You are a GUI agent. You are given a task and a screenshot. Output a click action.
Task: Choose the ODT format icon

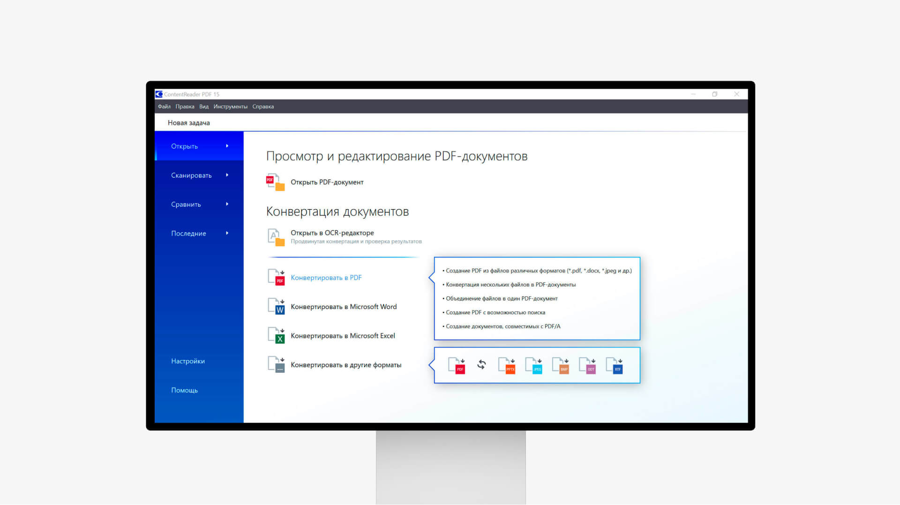pyautogui.click(x=588, y=365)
